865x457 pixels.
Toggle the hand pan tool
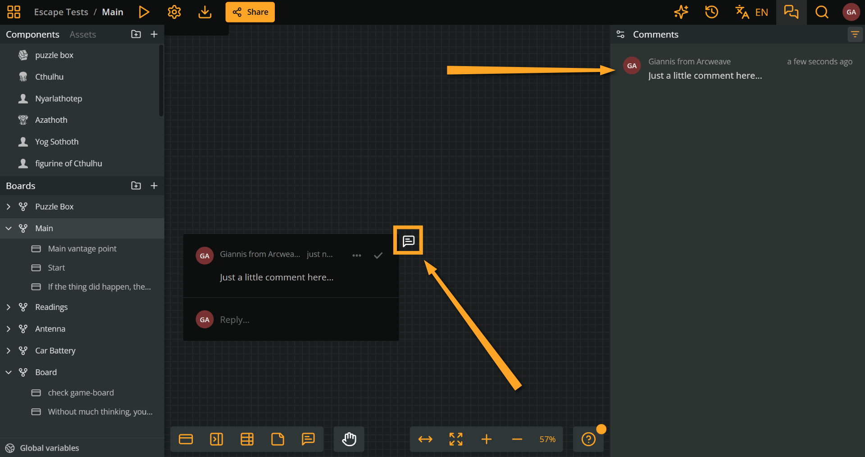click(x=349, y=439)
